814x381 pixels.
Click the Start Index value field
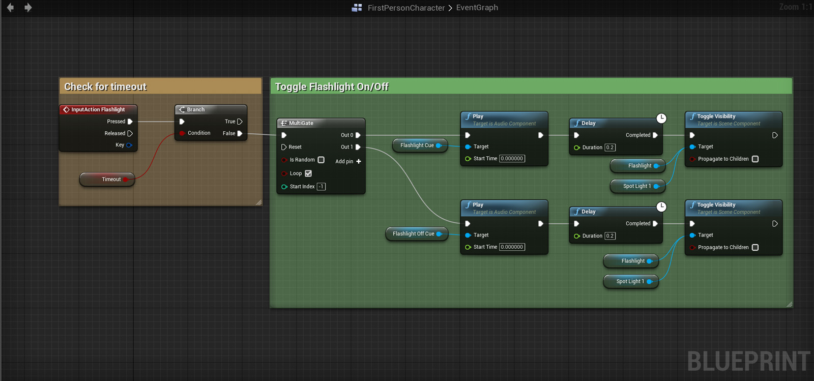click(321, 187)
